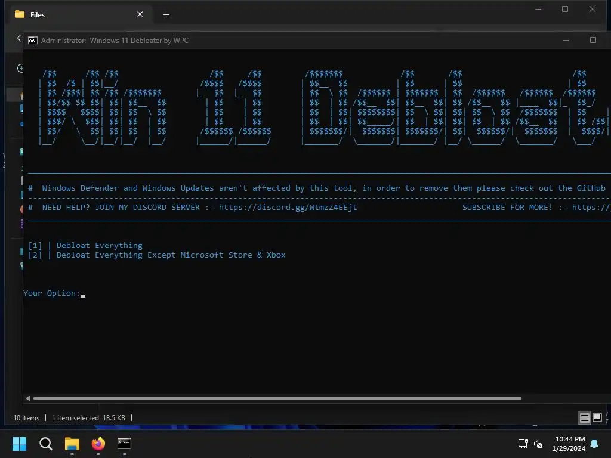611x458 pixels.
Task: Minimize the File Explorer window
Action: point(538,9)
